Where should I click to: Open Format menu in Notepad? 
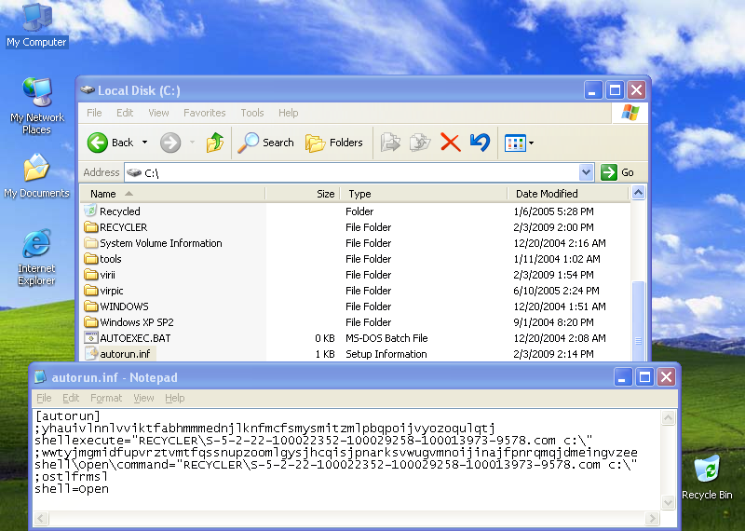pos(106,398)
